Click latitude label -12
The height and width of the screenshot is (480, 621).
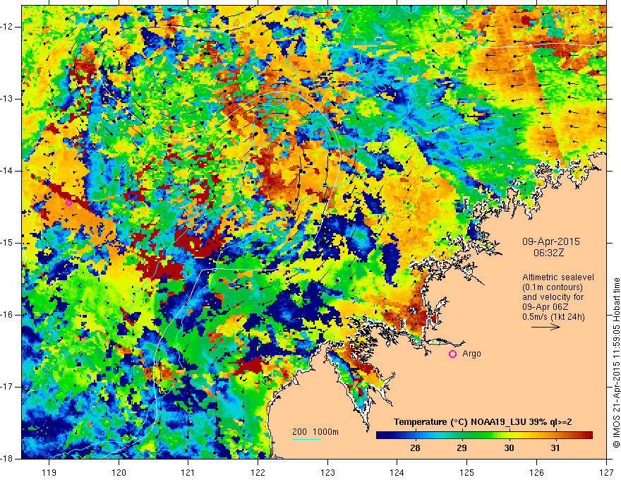pyautogui.click(x=8, y=27)
